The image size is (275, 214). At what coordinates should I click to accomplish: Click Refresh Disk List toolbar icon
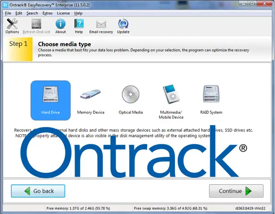point(36,26)
